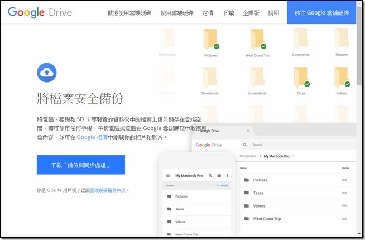The height and width of the screenshot is (240, 365).
Task: Click the Downloads folder icon
Action: 210,78
